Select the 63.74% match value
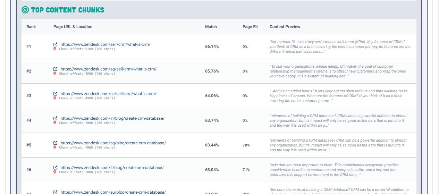The width and height of the screenshot is (439, 194). [212, 120]
